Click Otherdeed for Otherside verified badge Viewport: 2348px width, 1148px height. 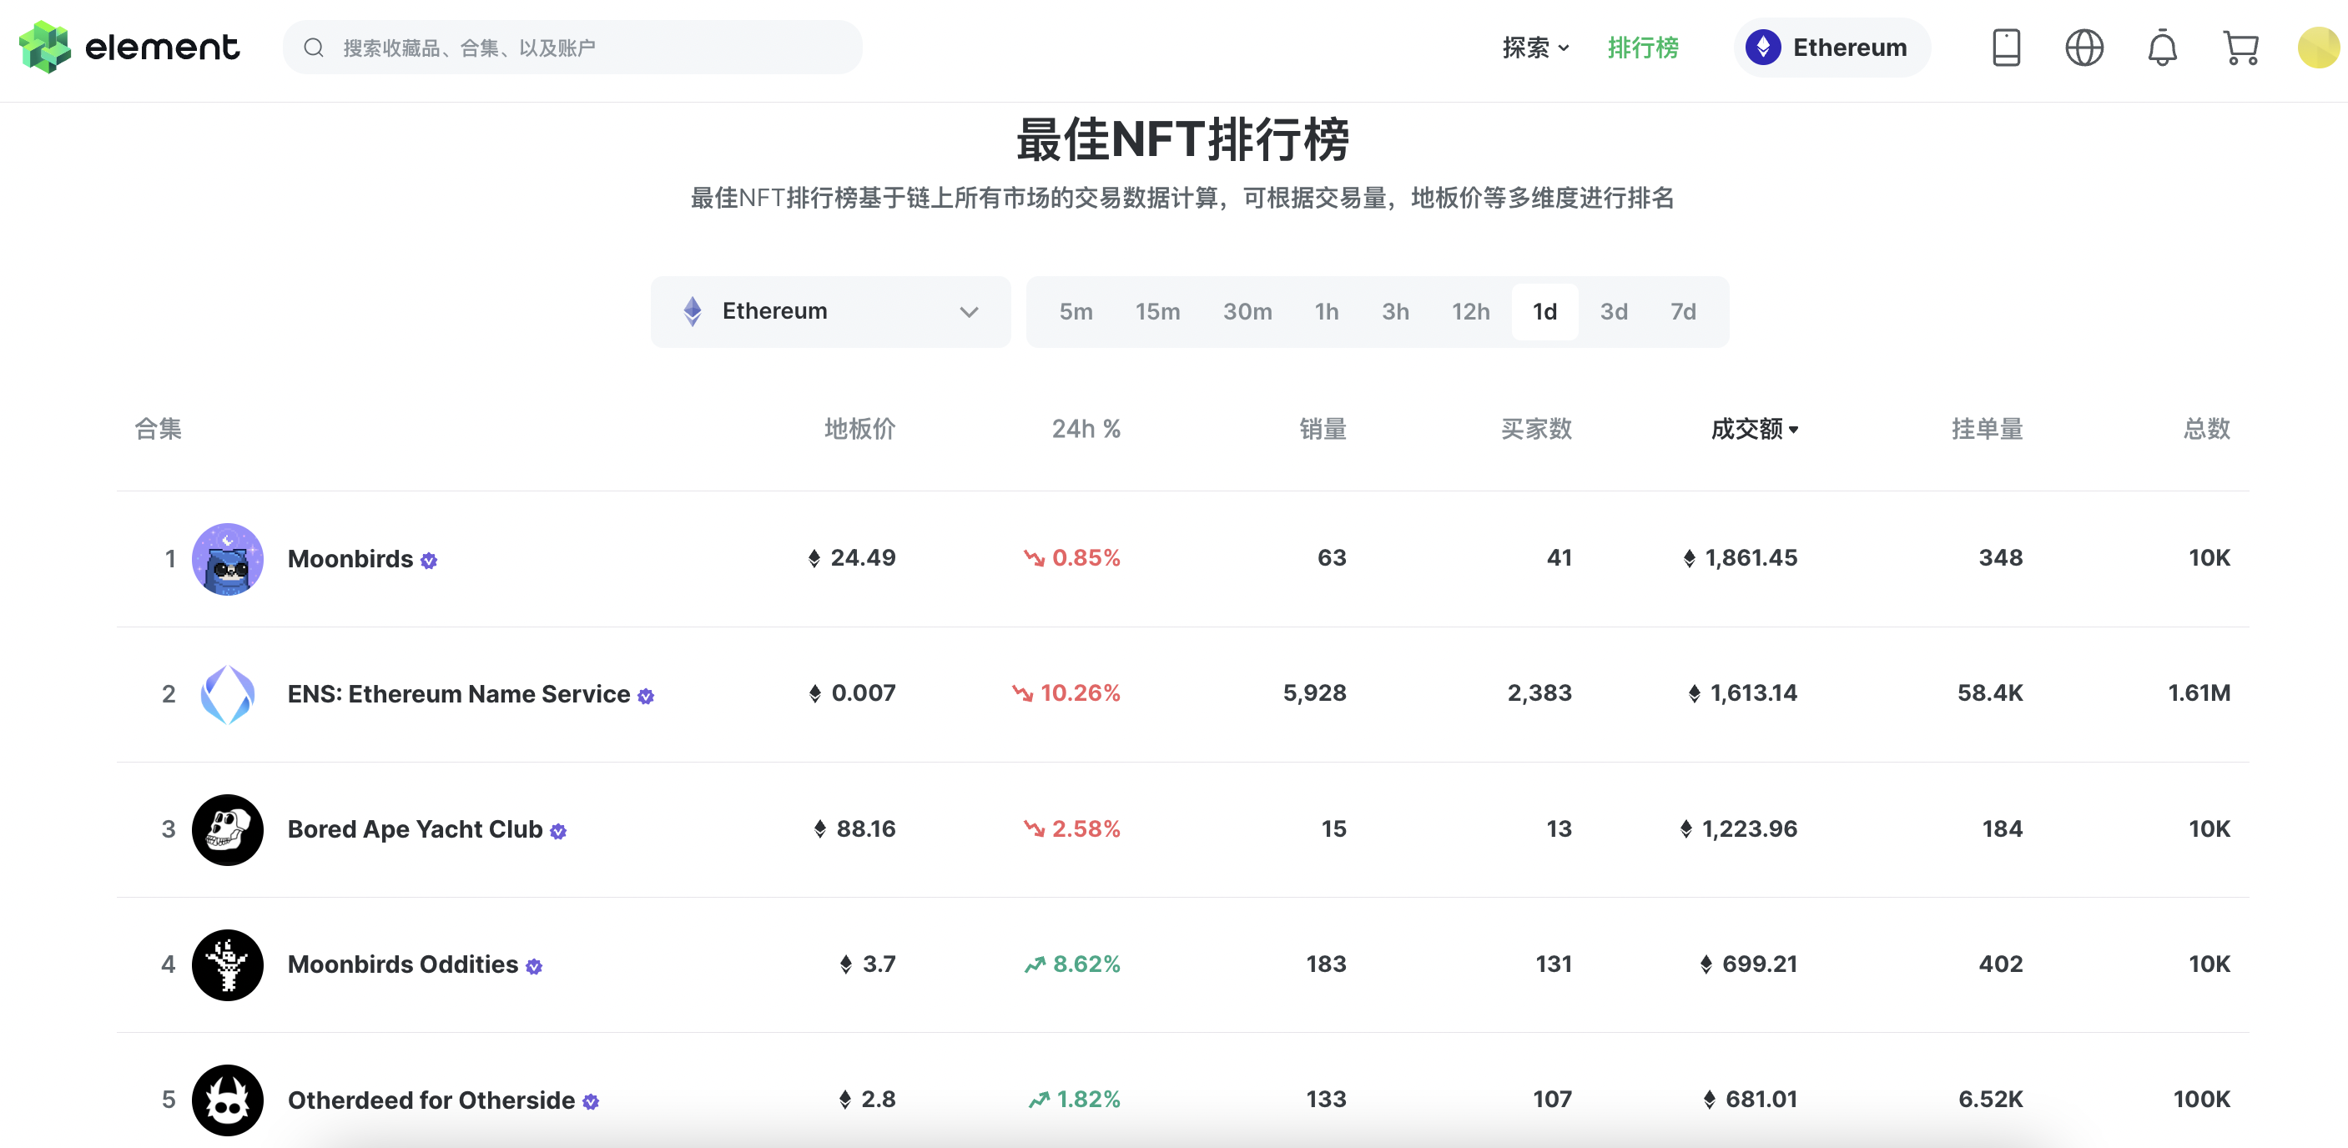click(x=591, y=1101)
